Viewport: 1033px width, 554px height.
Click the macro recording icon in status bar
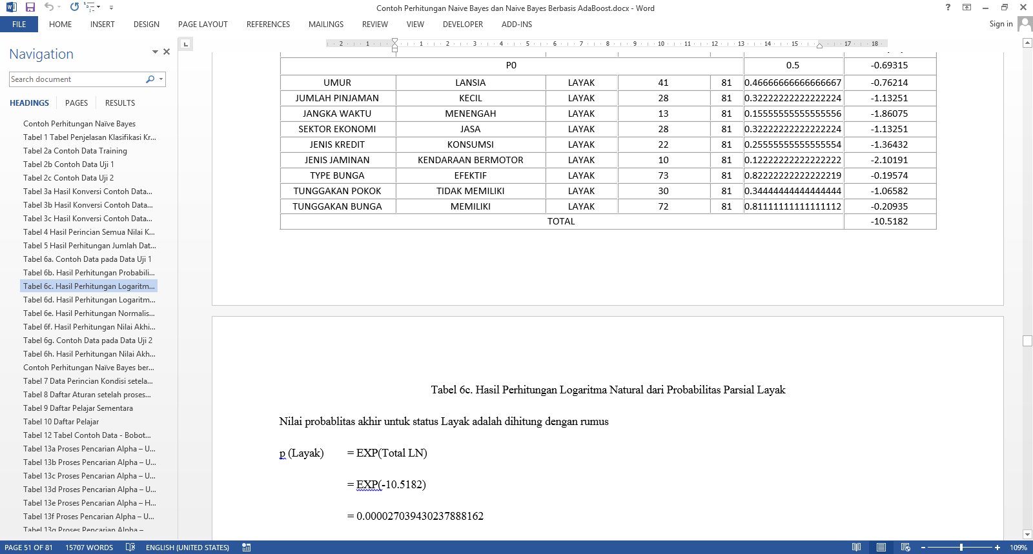click(246, 547)
